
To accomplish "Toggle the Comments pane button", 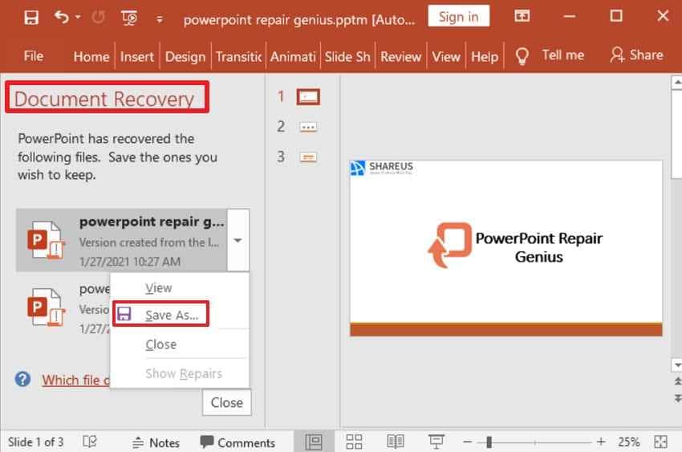I will [x=237, y=442].
